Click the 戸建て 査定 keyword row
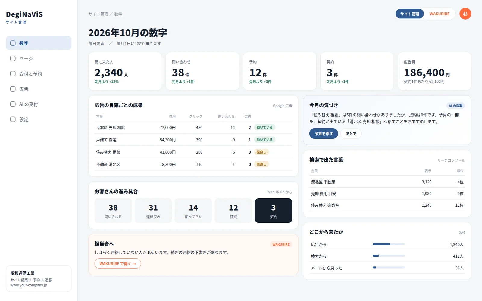The image size is (482, 301). click(x=193, y=140)
